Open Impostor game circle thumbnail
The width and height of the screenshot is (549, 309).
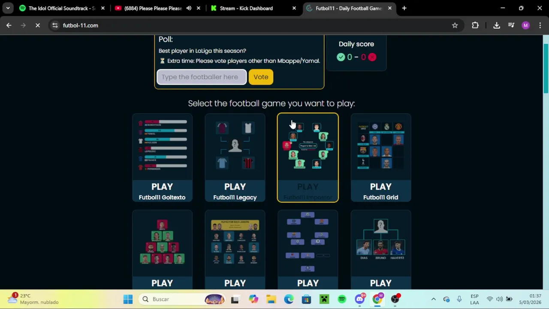[x=308, y=146]
